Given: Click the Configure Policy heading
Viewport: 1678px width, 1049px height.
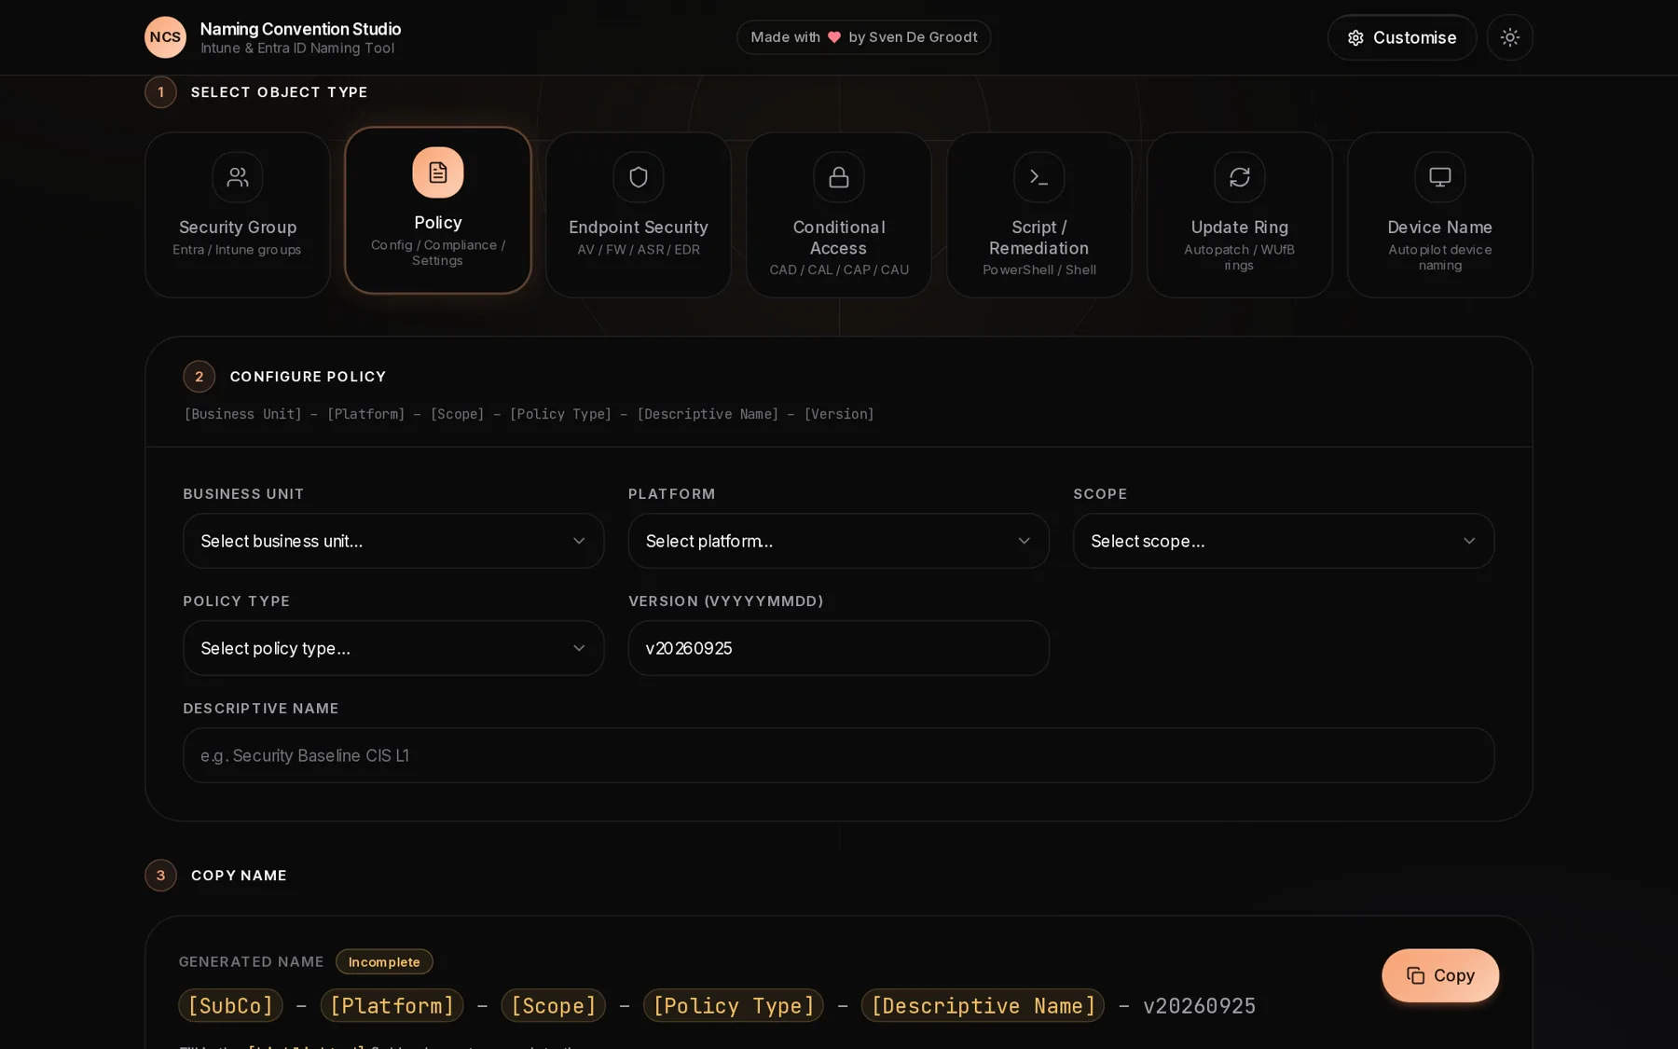Looking at the screenshot, I should point(308,377).
